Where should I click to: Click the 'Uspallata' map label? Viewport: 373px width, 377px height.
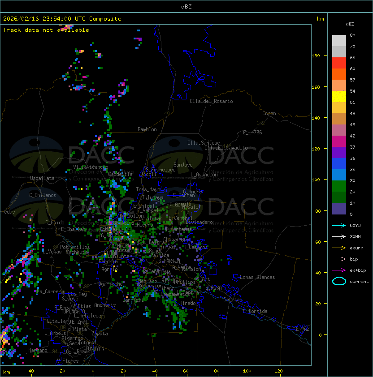42,178
